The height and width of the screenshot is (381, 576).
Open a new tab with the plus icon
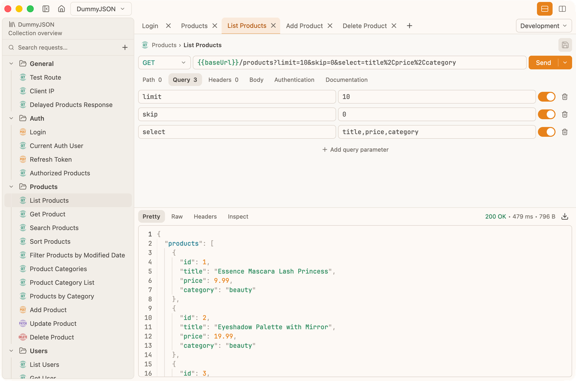[409, 26]
